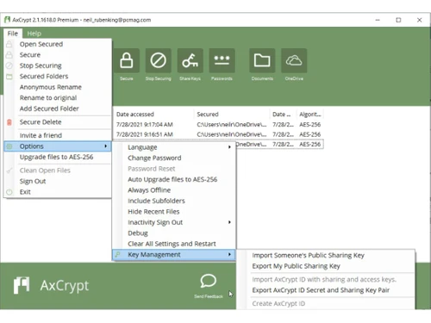Choose Add Secured Folder

(58, 109)
